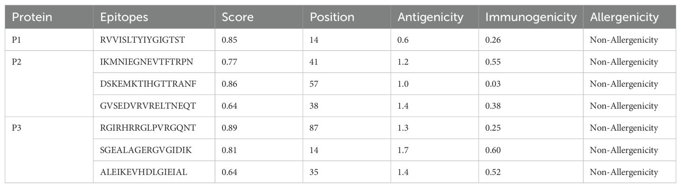681x188 pixels.
Task: Click the P3 protein cell
Action: [x=17, y=128]
